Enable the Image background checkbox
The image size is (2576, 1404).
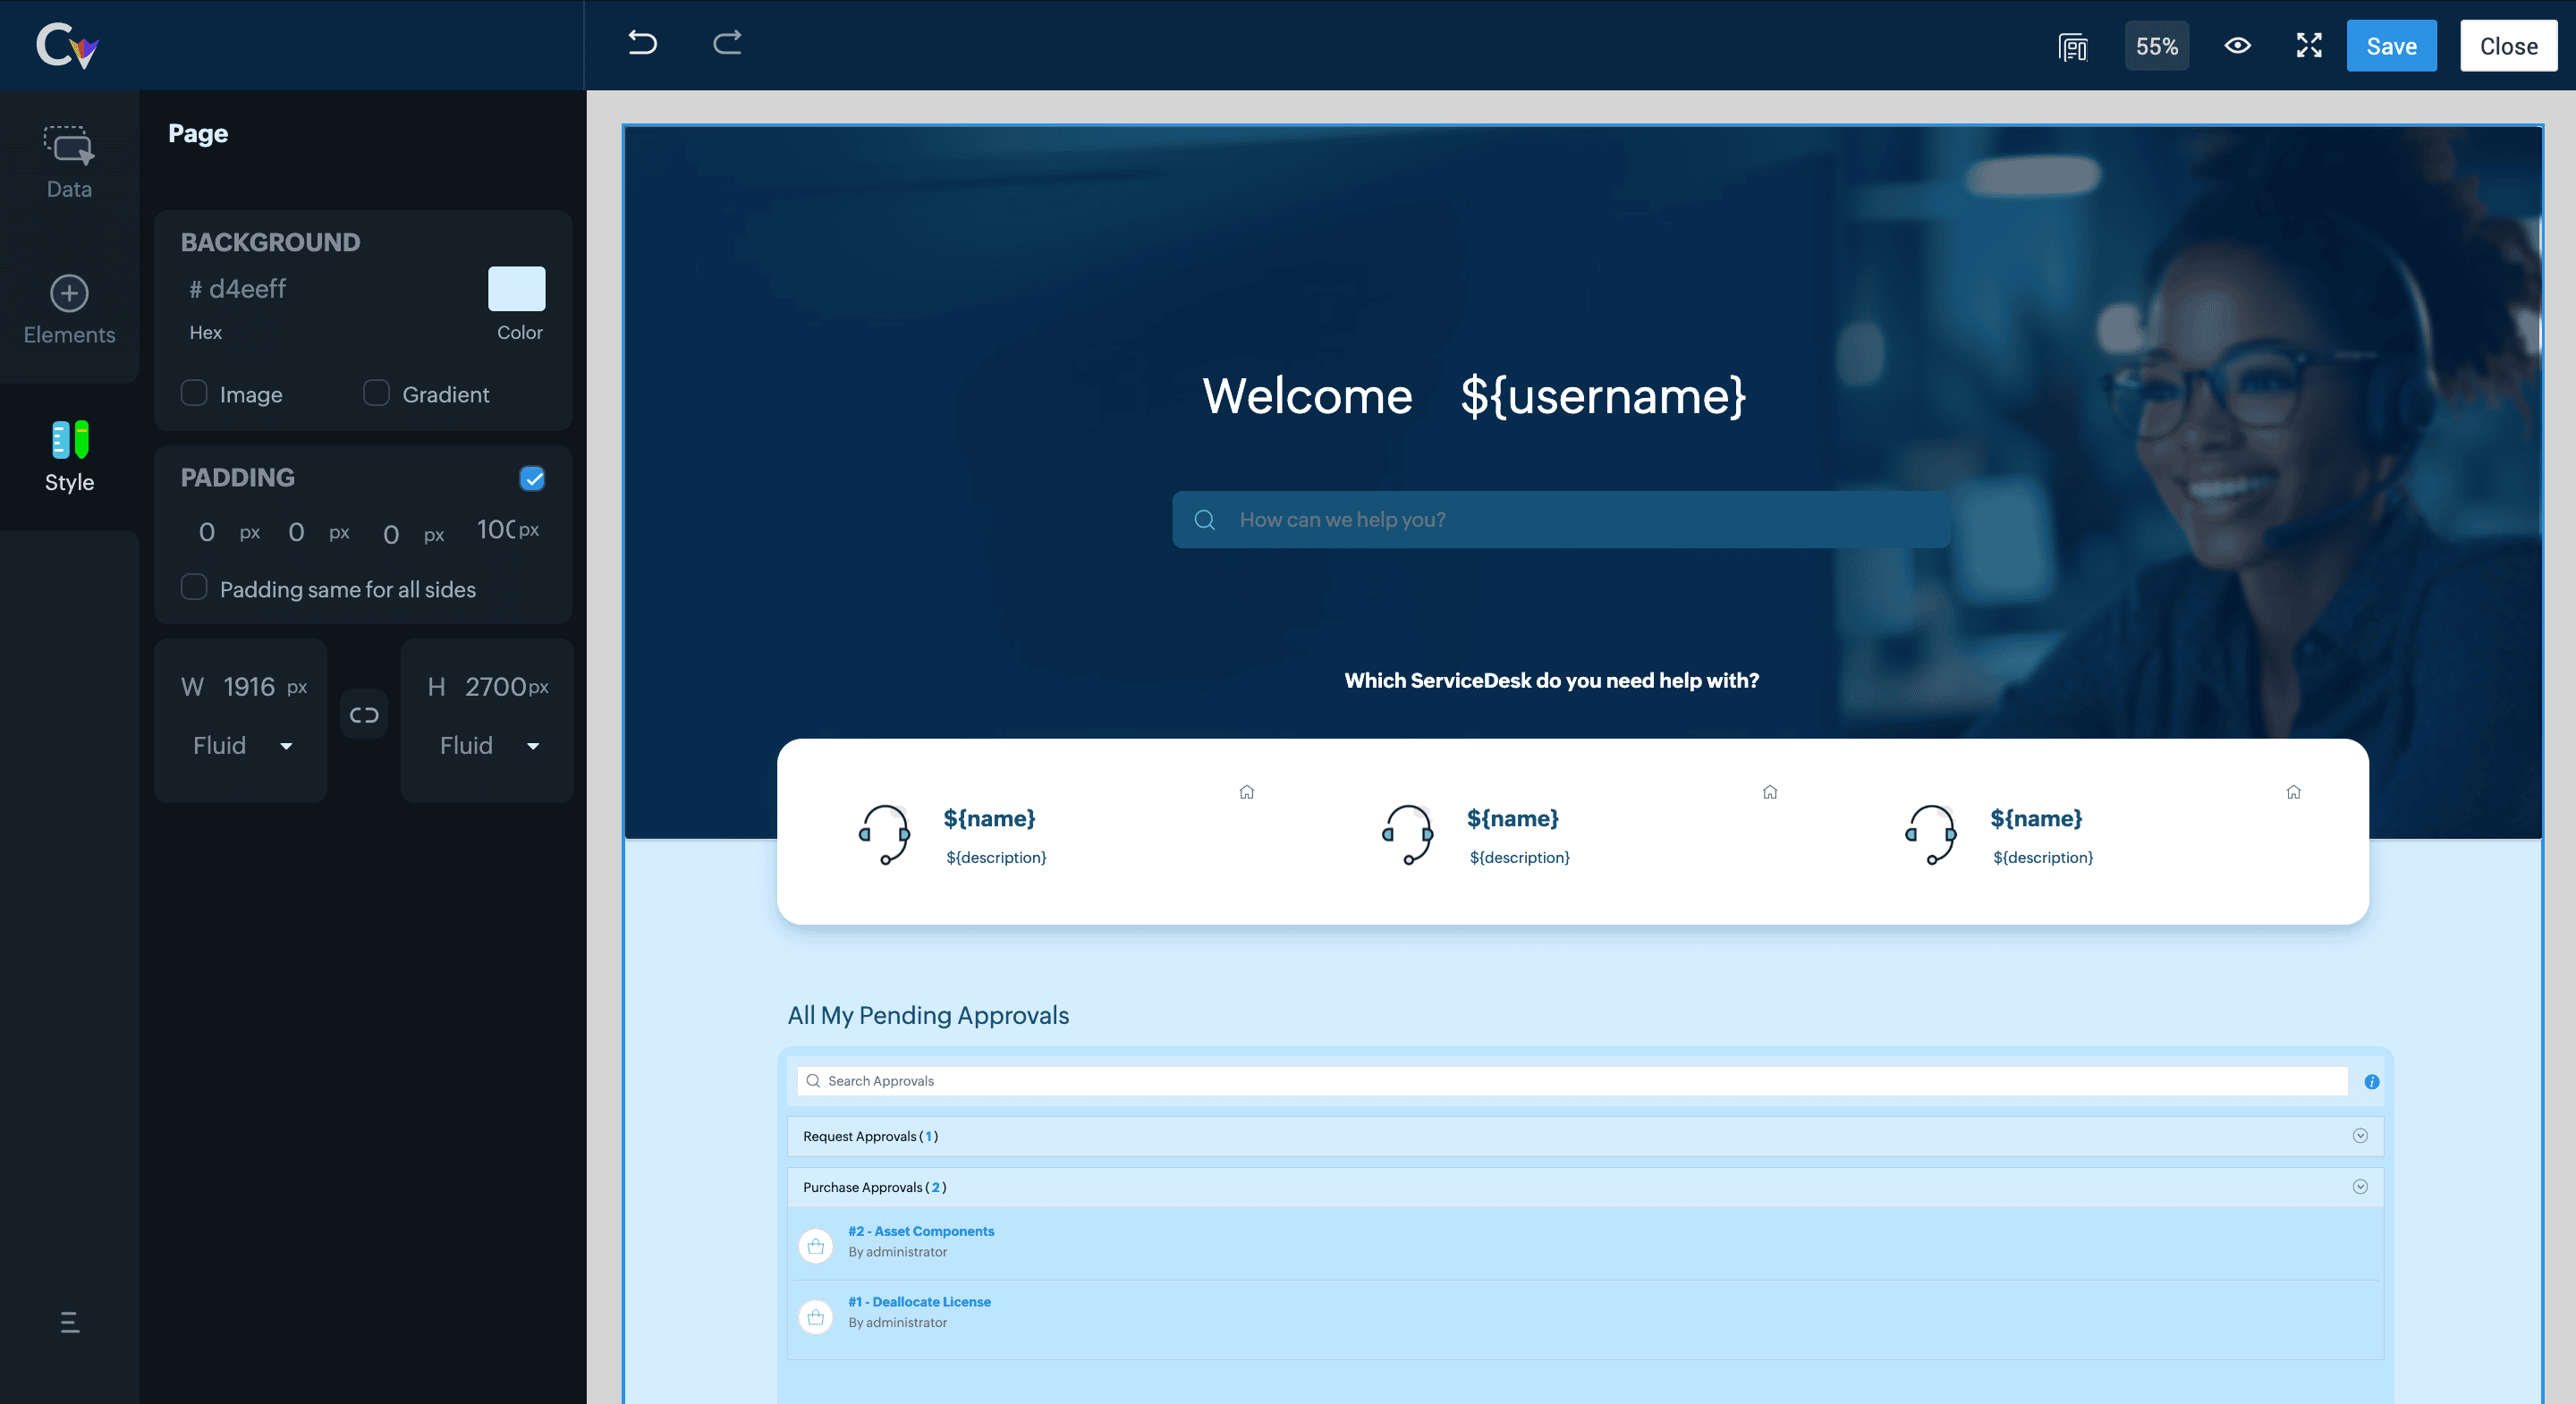[x=194, y=393]
